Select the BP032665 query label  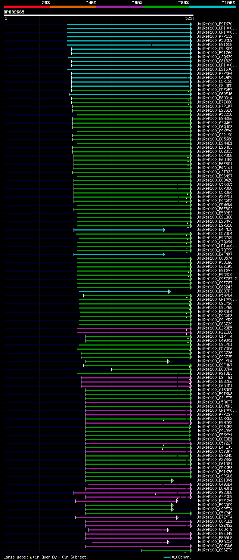coord(14,12)
